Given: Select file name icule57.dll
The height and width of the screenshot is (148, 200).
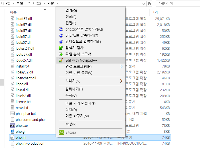Looking at the screenshot, I should pos(23,36).
